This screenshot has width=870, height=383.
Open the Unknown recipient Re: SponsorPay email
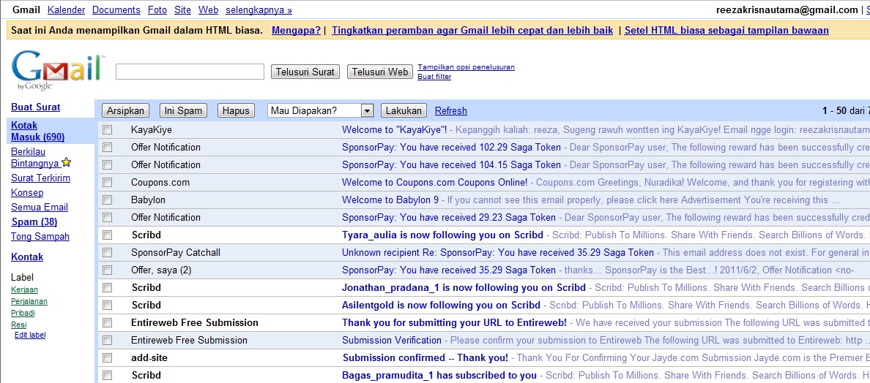point(498,253)
